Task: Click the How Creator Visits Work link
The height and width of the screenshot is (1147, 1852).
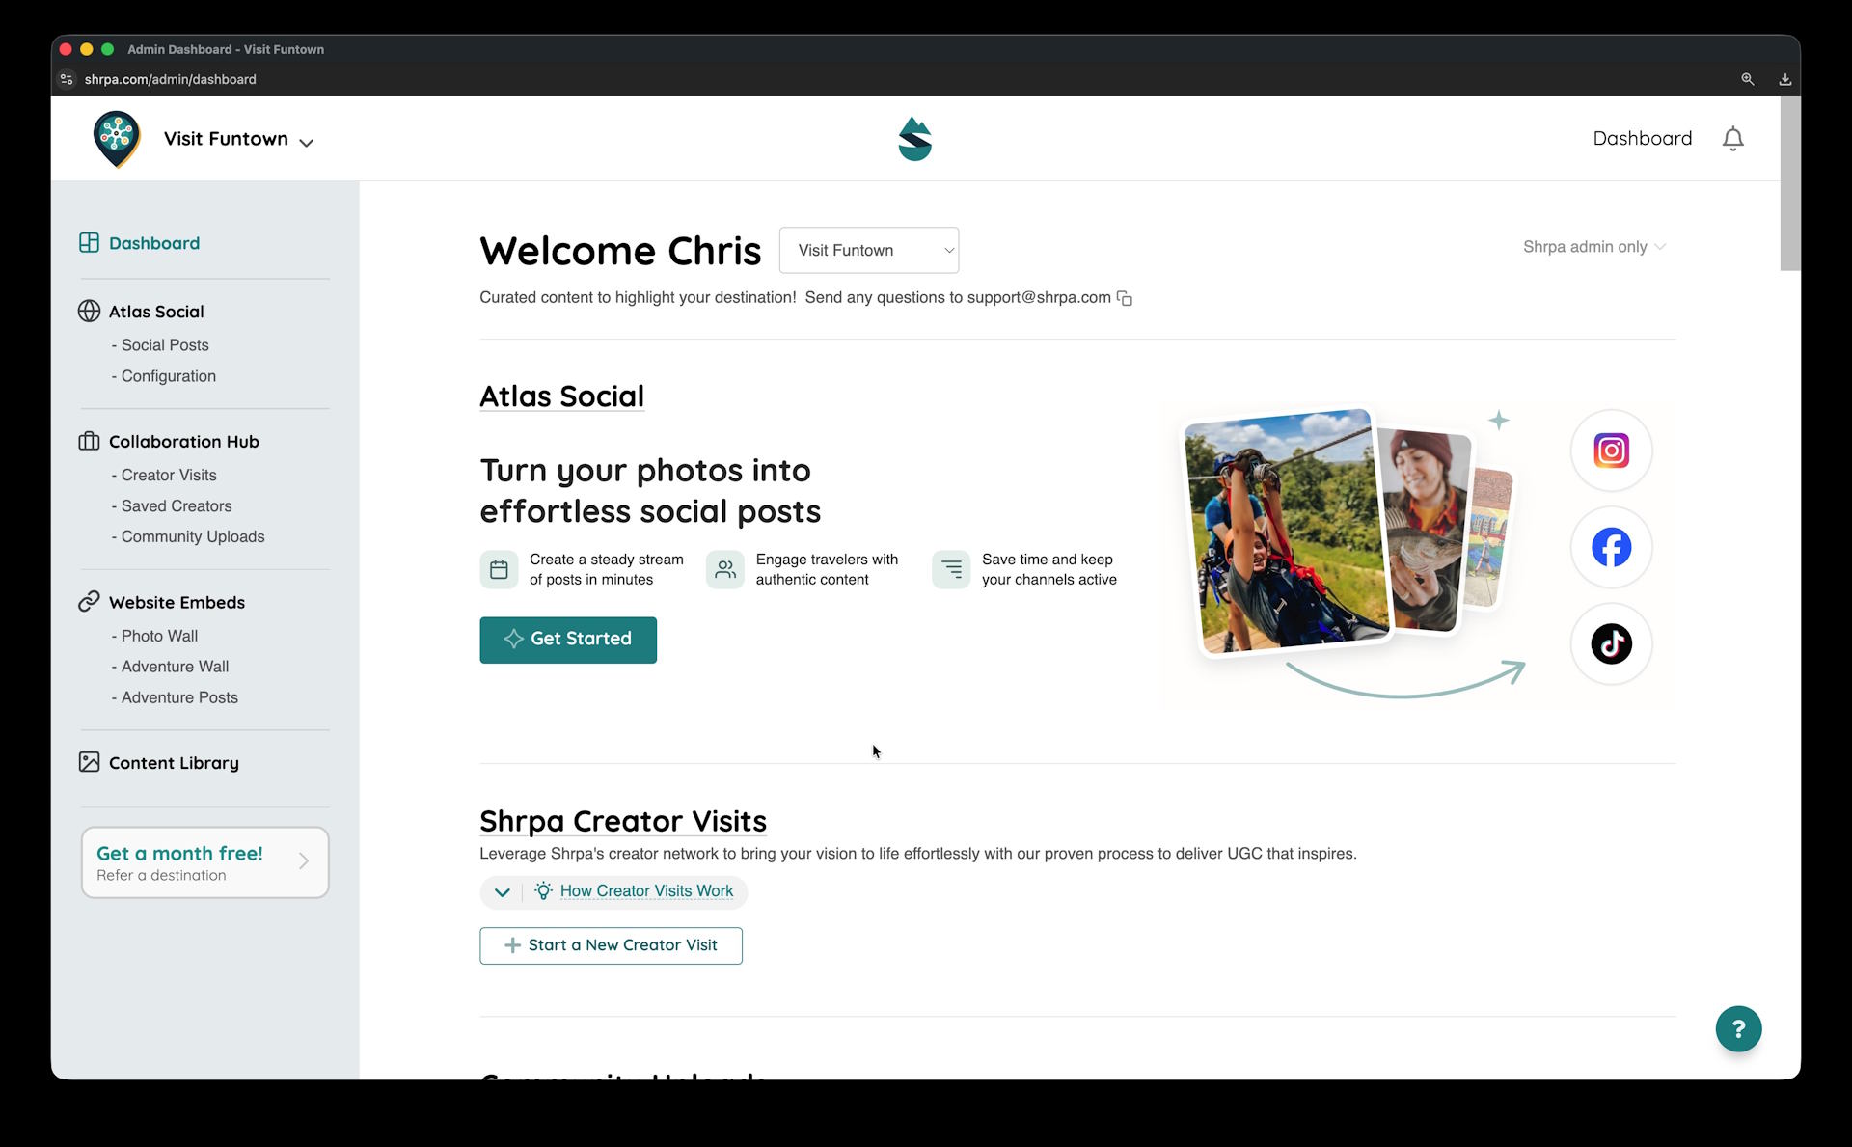Action: pos(646,891)
